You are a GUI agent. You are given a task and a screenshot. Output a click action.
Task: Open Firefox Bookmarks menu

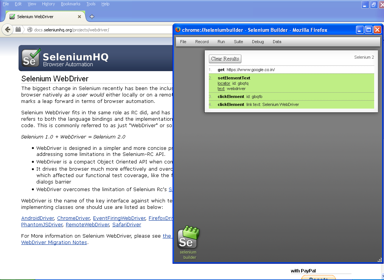pos(70,4)
